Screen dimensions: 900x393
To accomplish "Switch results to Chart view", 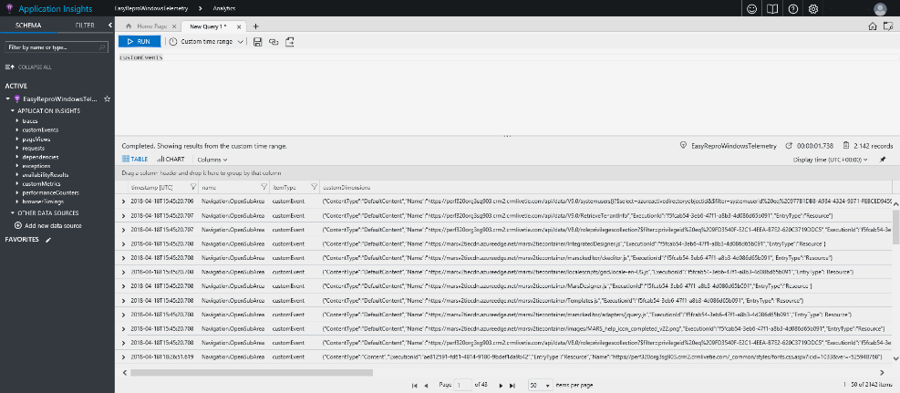I will [170, 159].
